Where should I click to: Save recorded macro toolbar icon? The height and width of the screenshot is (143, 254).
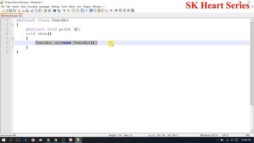coord(133,11)
